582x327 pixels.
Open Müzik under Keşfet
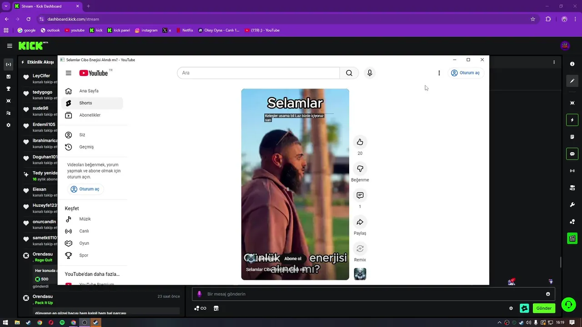click(92, 219)
